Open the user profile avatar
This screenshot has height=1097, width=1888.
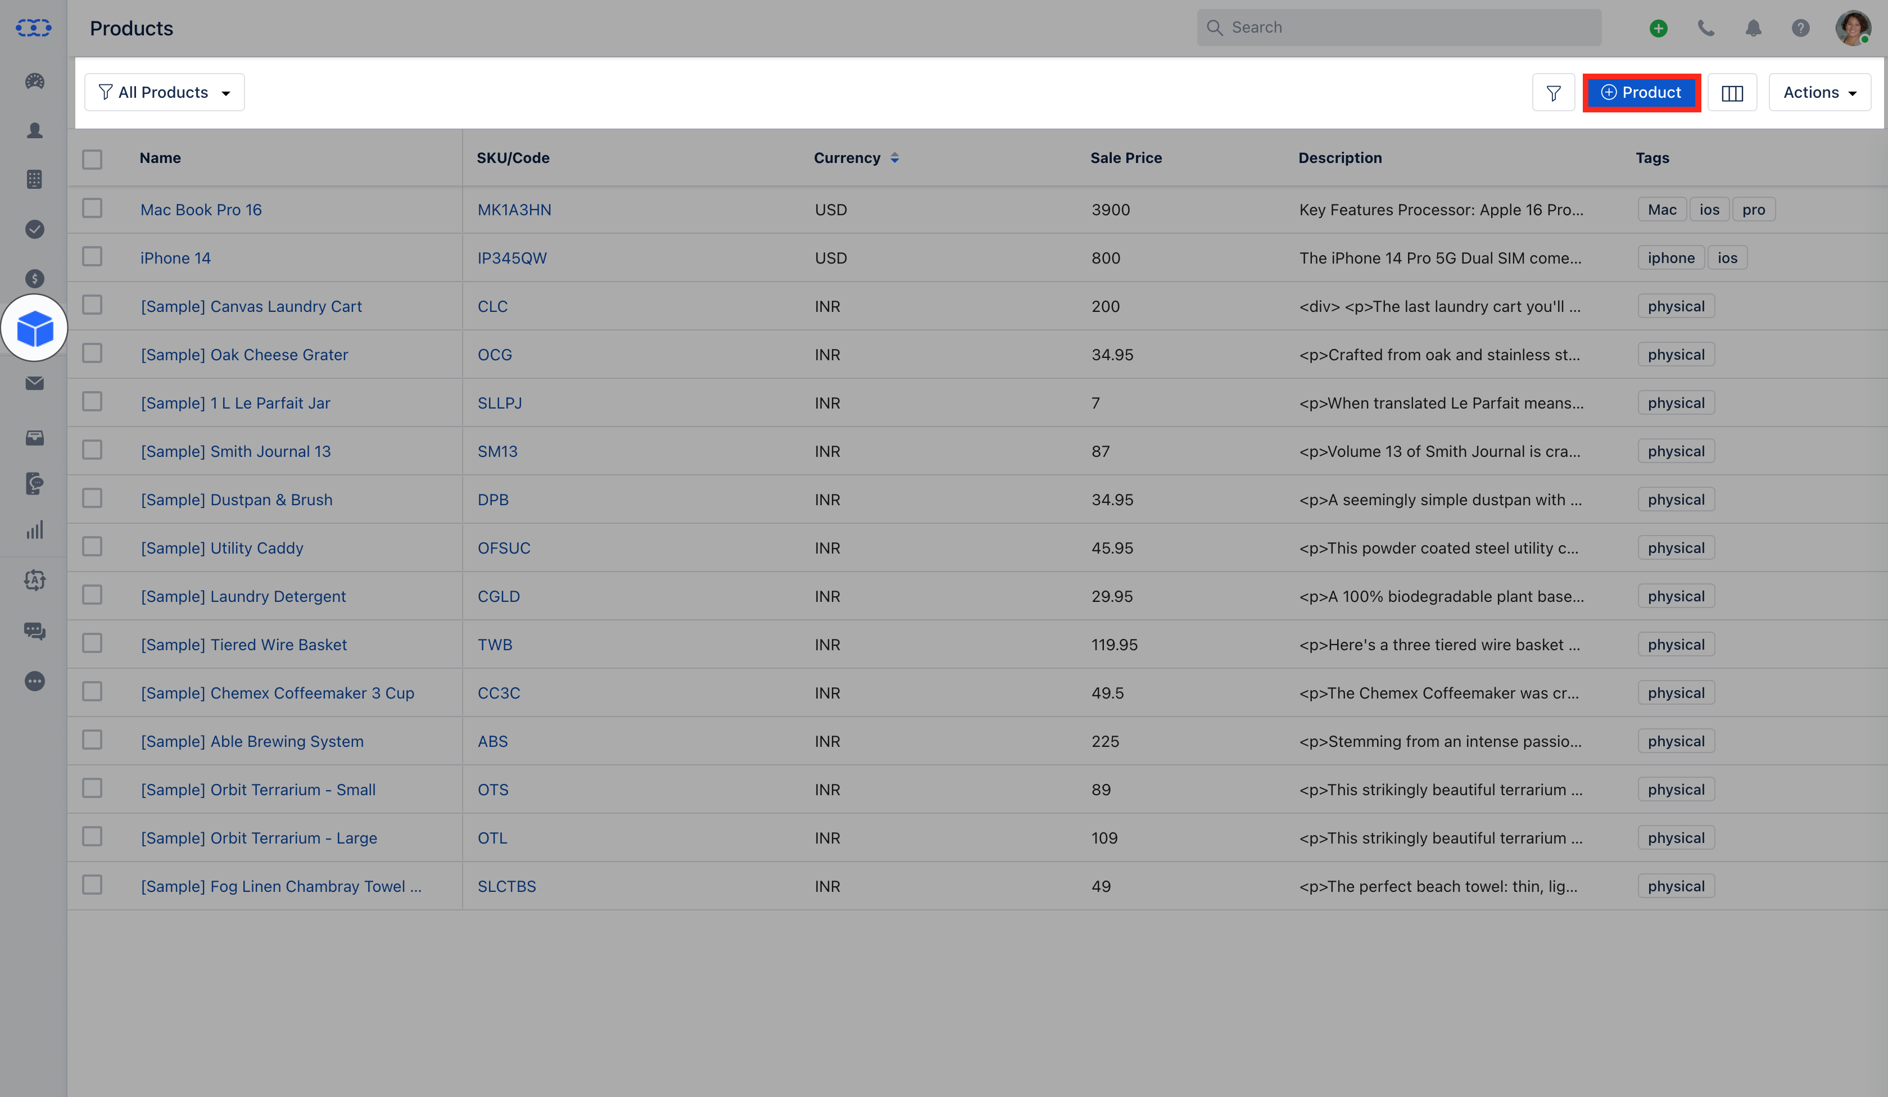(x=1853, y=29)
